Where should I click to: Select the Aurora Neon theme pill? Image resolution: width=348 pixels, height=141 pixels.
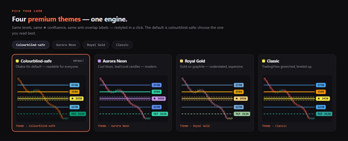click(x=66, y=45)
